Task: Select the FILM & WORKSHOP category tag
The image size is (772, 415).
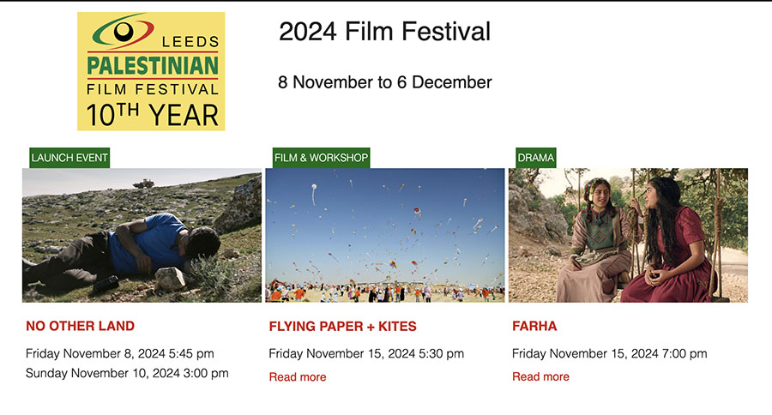Action: pos(321,158)
